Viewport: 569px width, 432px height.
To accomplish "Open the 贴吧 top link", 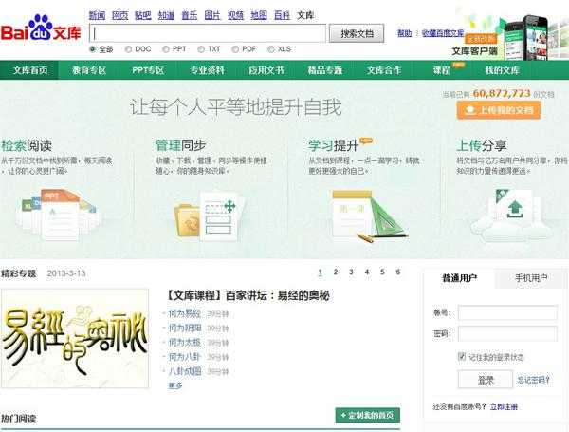I will point(143,15).
